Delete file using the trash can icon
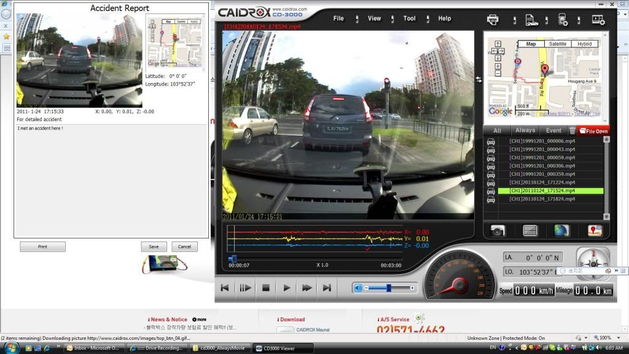The height and width of the screenshot is (354, 629). tap(572, 130)
